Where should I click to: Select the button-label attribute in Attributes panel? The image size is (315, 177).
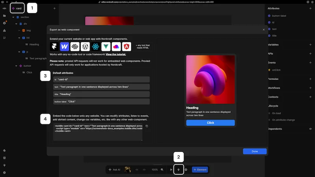[279, 16]
